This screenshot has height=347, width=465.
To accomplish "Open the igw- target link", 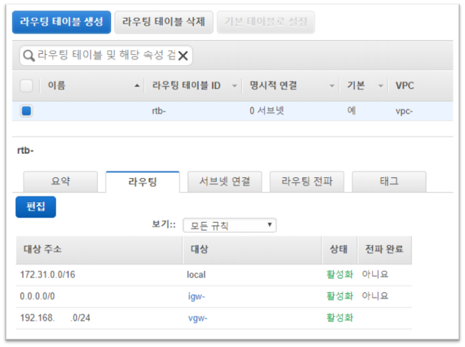I will [196, 296].
